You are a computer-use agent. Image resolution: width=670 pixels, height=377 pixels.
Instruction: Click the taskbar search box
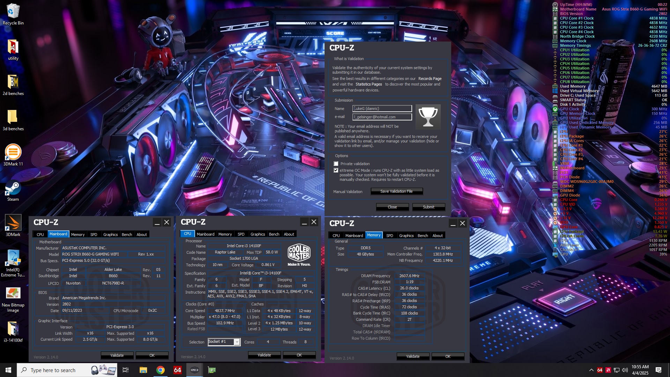(x=66, y=370)
